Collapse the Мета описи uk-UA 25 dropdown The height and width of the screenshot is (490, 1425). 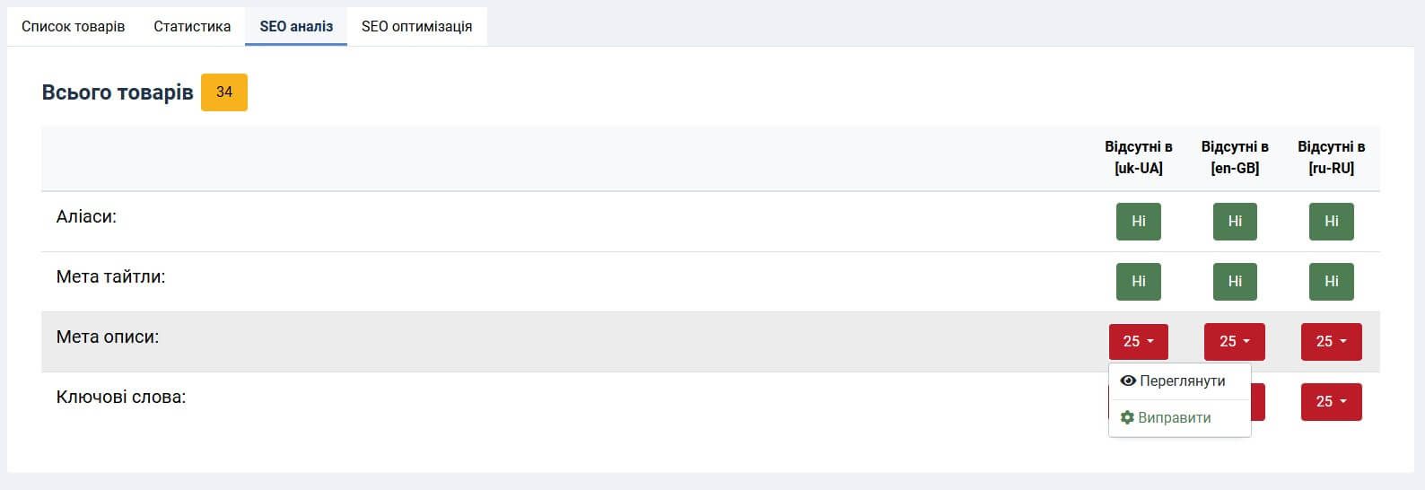[x=1138, y=342]
